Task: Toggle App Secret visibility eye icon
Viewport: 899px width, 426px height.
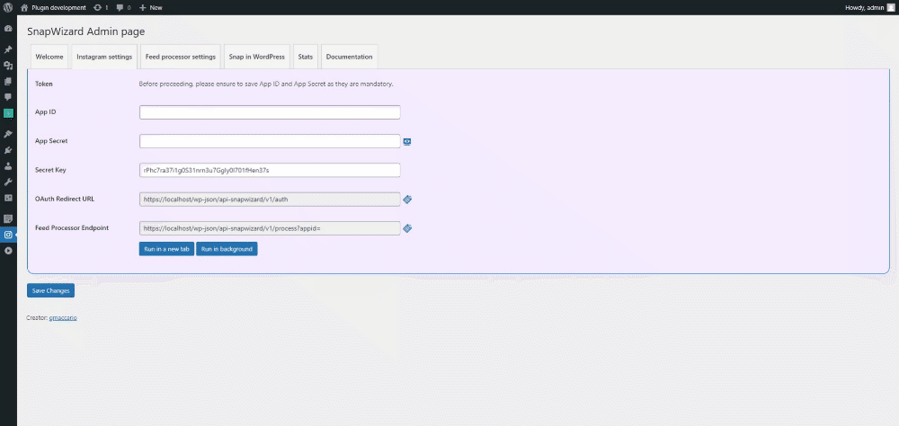Action: [407, 142]
